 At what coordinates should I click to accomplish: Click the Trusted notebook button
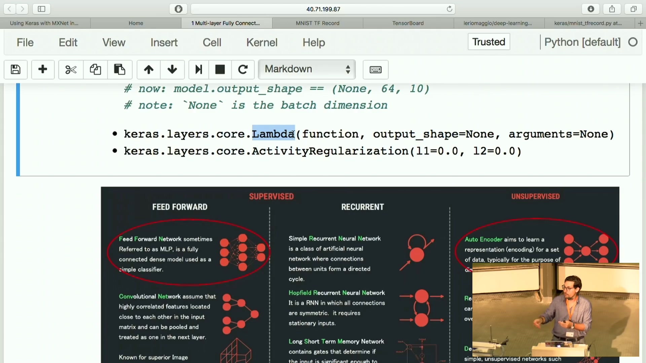click(x=489, y=42)
